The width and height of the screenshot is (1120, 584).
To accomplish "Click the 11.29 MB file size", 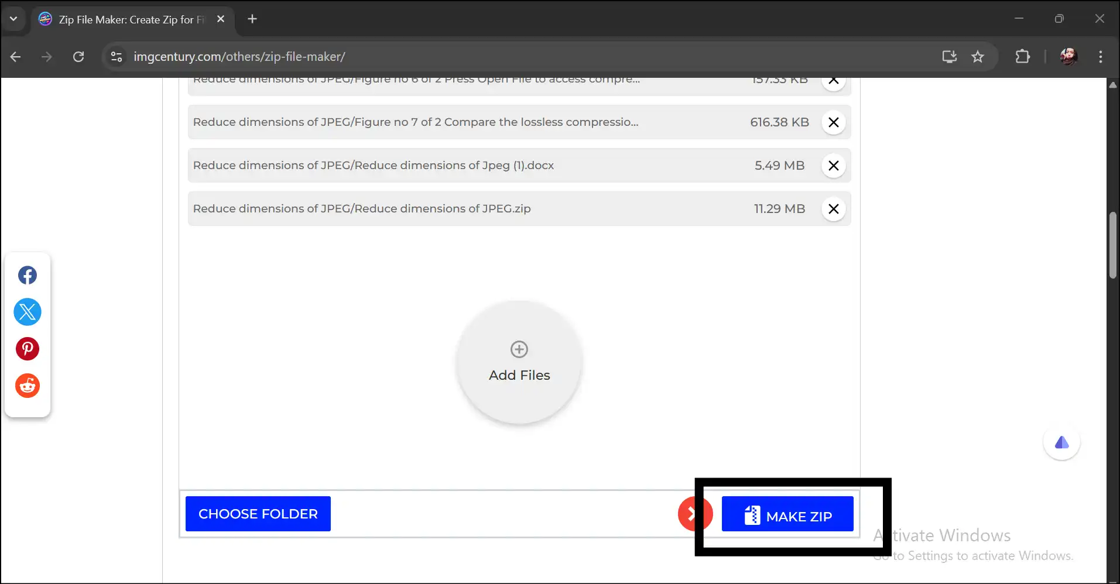I will click(x=779, y=209).
